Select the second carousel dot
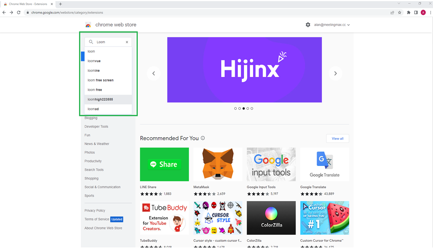This screenshot has height=249, width=433. [x=239, y=108]
